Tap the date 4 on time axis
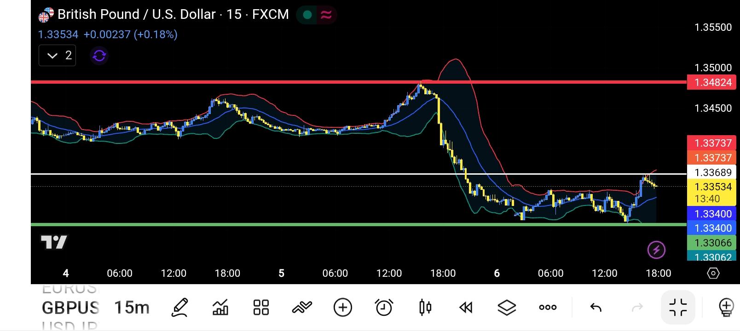 [66, 273]
